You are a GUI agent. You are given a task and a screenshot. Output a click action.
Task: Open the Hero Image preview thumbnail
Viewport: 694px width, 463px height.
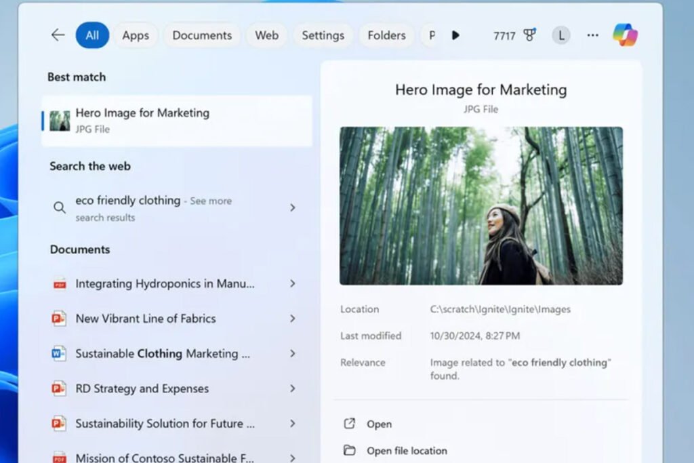(481, 205)
